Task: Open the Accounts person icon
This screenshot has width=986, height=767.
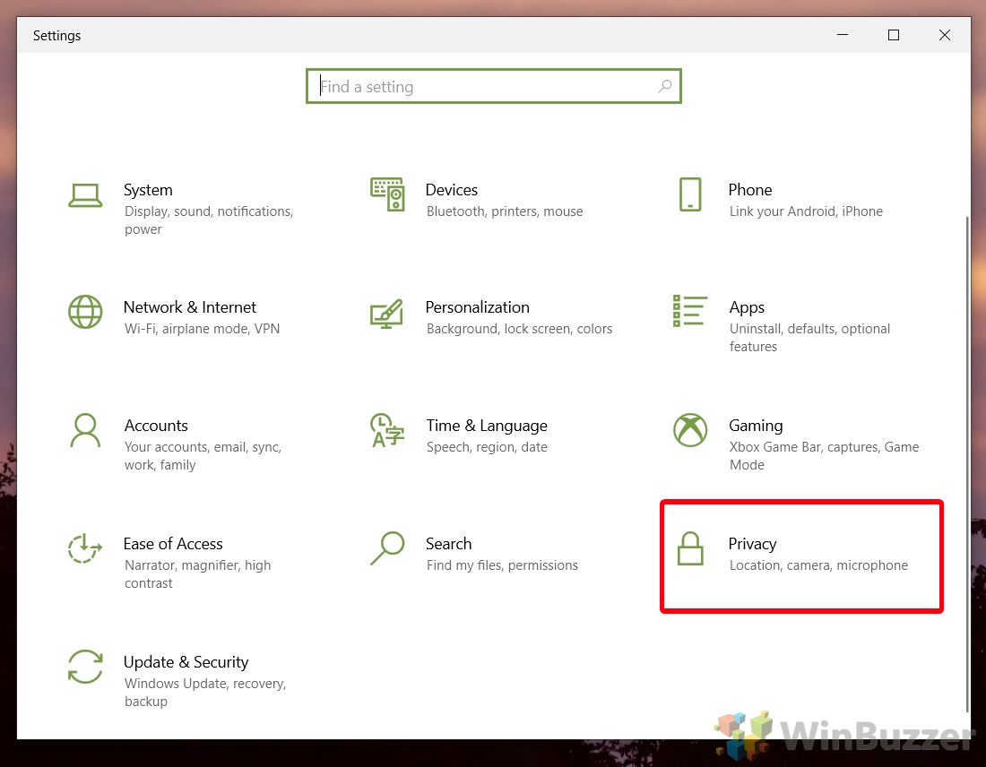Action: [x=85, y=430]
